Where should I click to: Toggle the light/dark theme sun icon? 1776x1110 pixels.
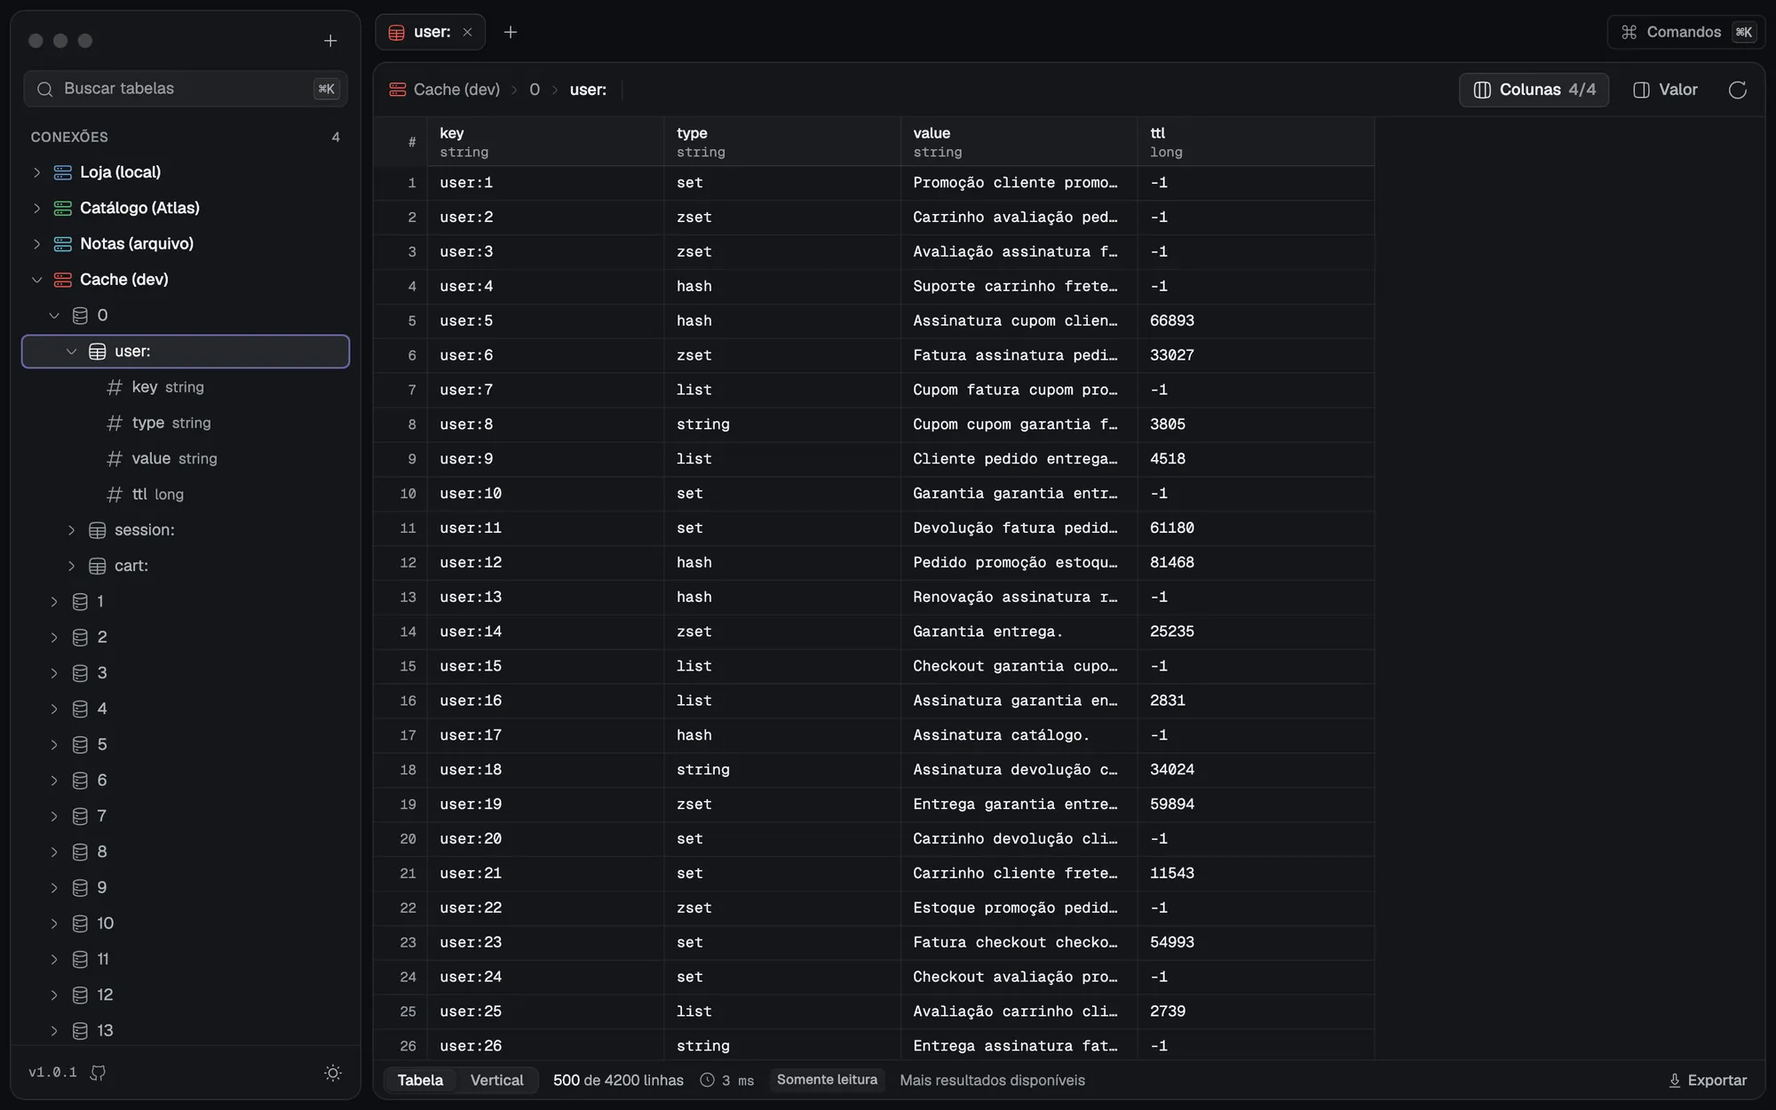coord(333,1073)
